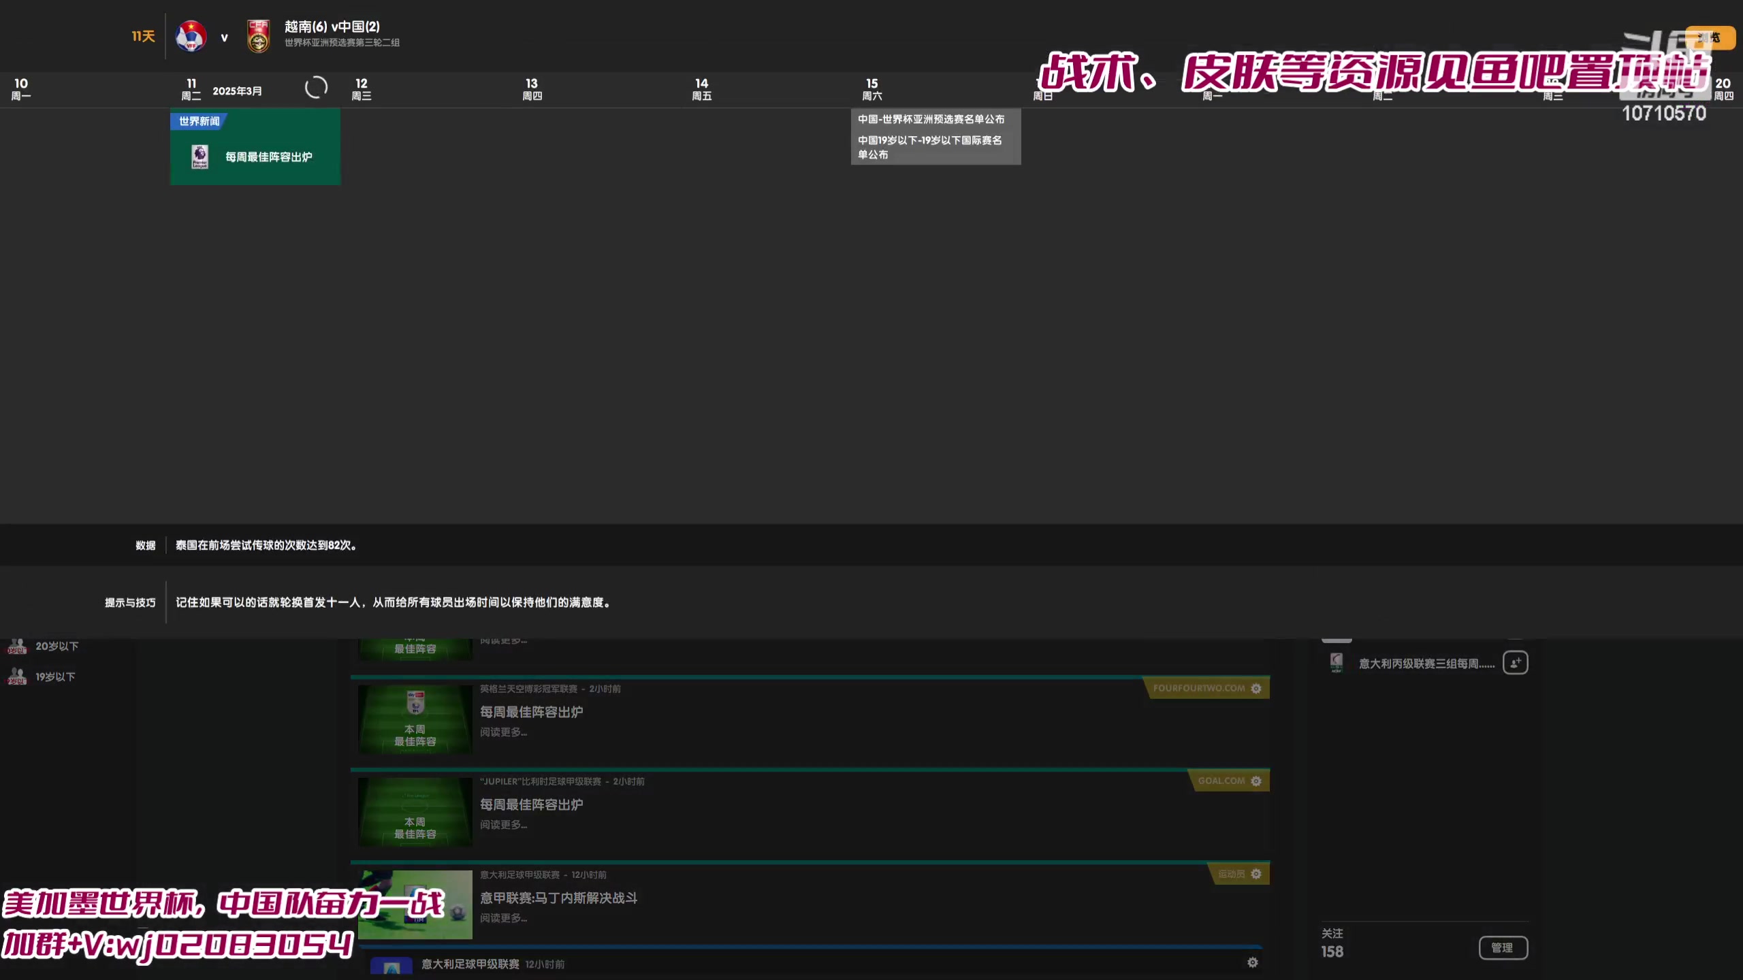Open 中国19岁以下国际赛名单公布 event
Screen dimensions: 1743x980
pyautogui.click(x=929, y=147)
